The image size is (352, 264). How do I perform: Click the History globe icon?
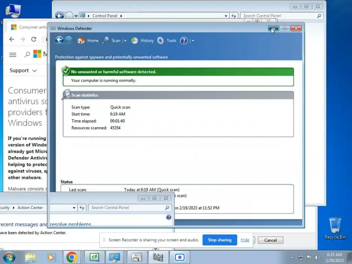click(134, 41)
